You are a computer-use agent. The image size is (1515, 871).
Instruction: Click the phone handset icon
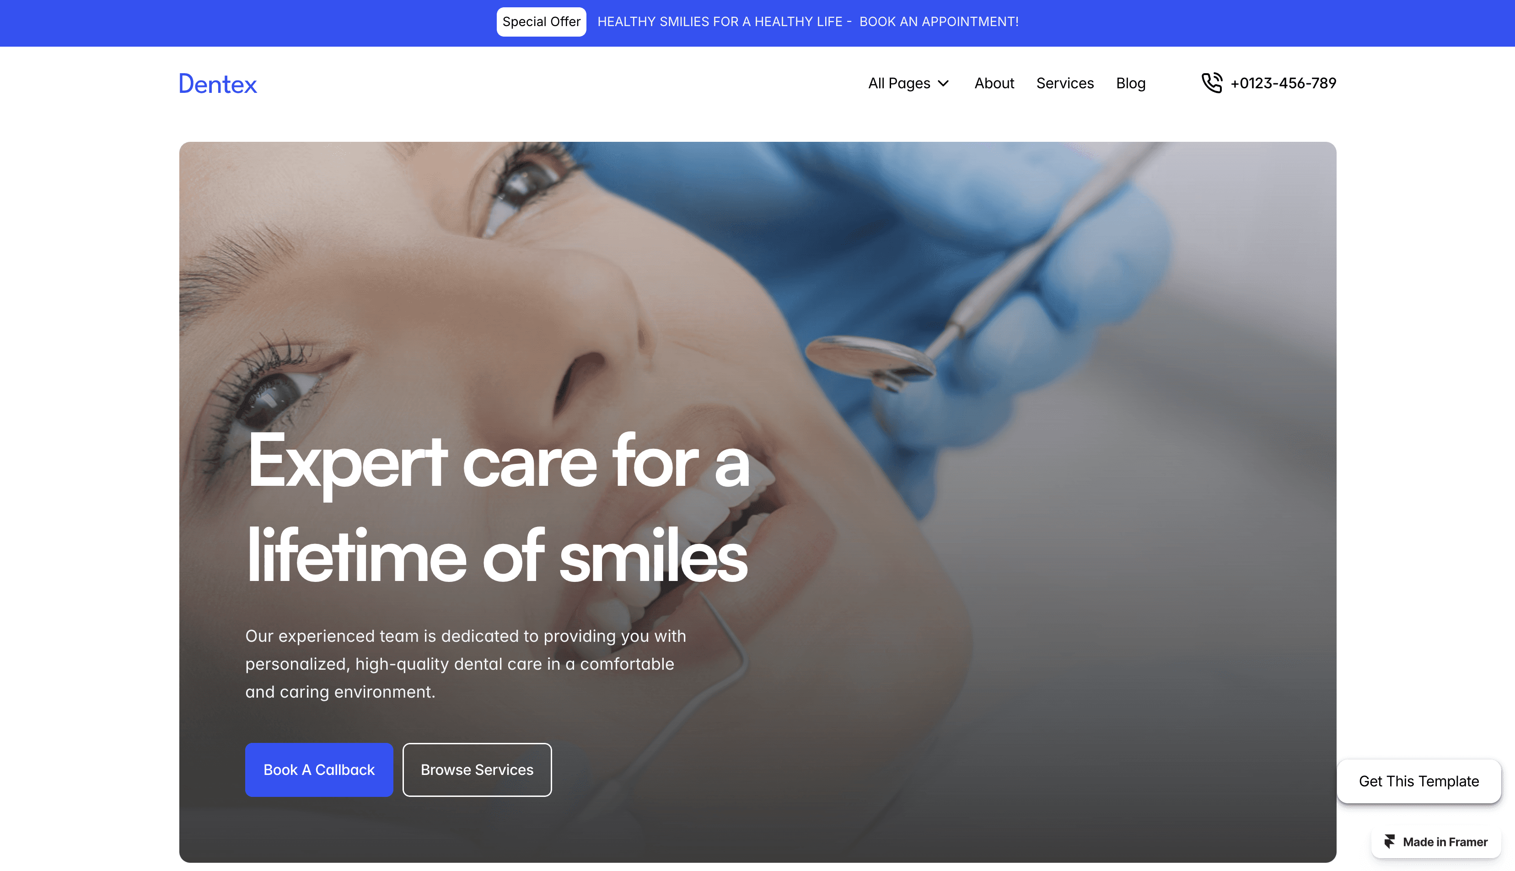[x=1212, y=82]
